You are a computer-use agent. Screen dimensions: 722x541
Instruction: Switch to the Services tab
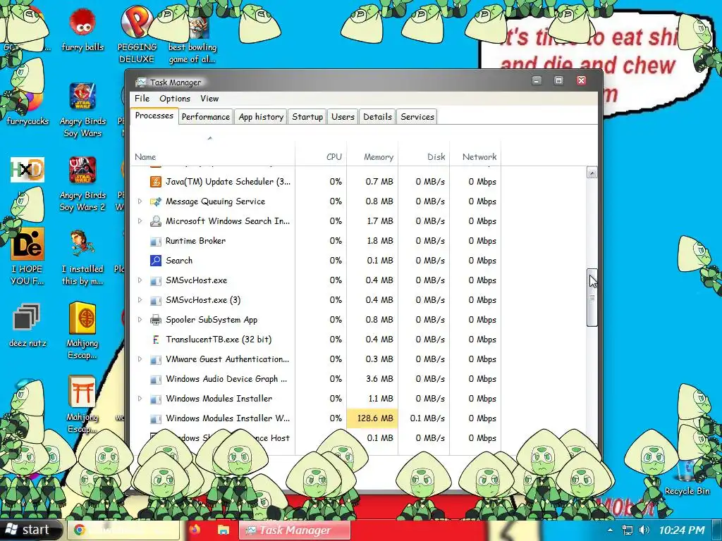(417, 117)
